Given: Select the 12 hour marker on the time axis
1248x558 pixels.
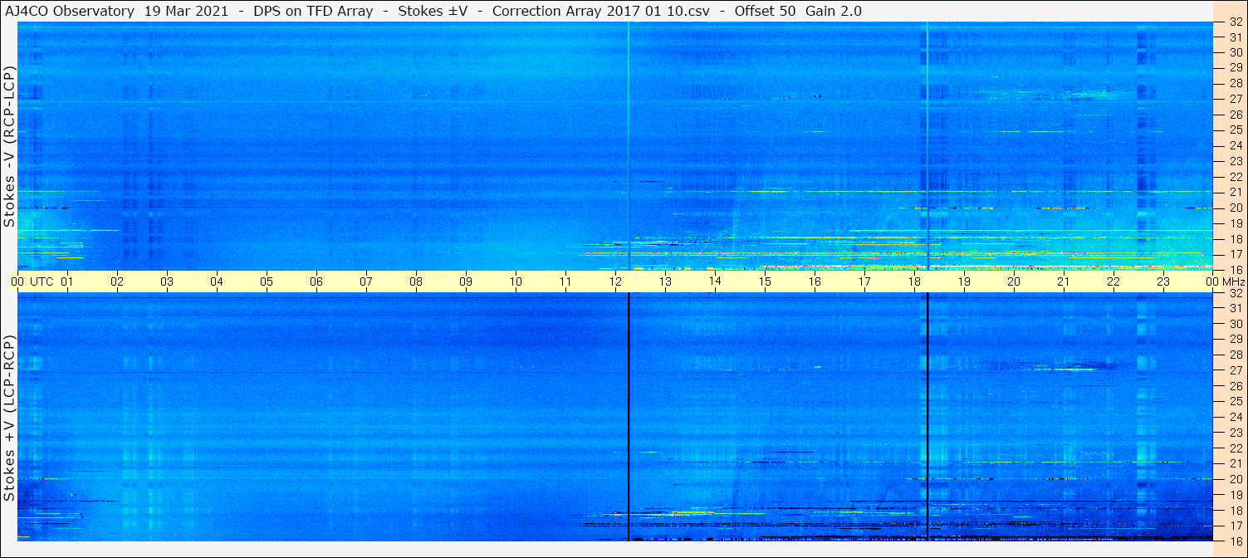Looking at the screenshot, I should click(615, 282).
